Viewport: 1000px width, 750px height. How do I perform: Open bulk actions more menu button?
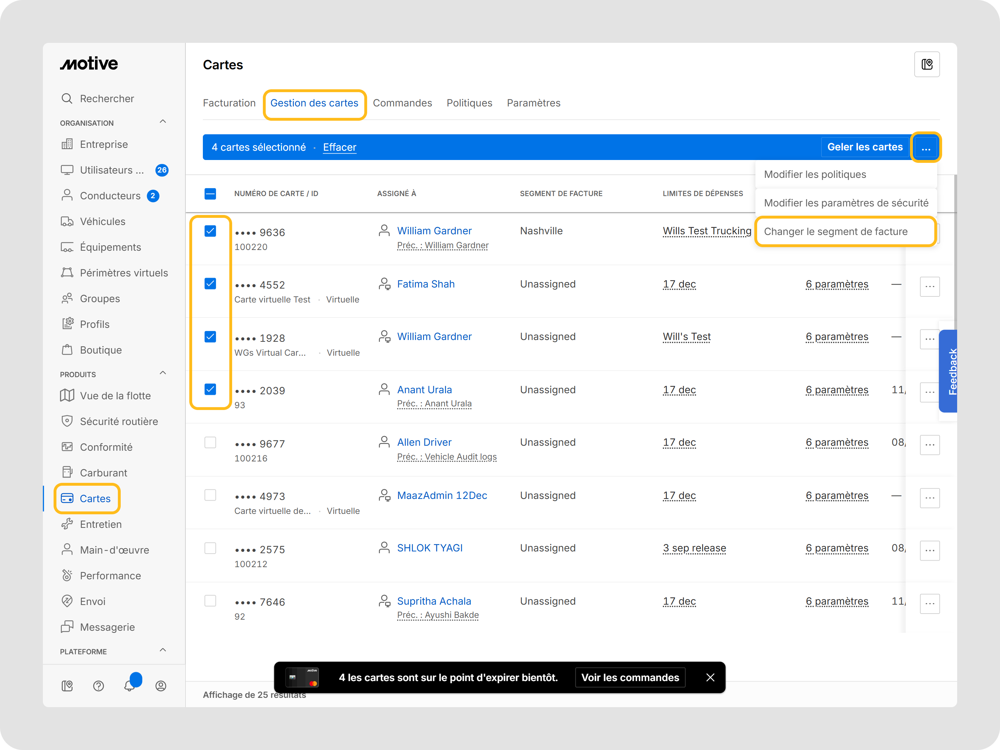925,147
